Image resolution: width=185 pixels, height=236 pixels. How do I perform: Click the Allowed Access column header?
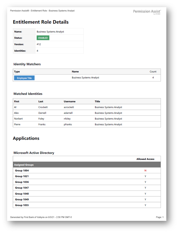tap(145, 159)
